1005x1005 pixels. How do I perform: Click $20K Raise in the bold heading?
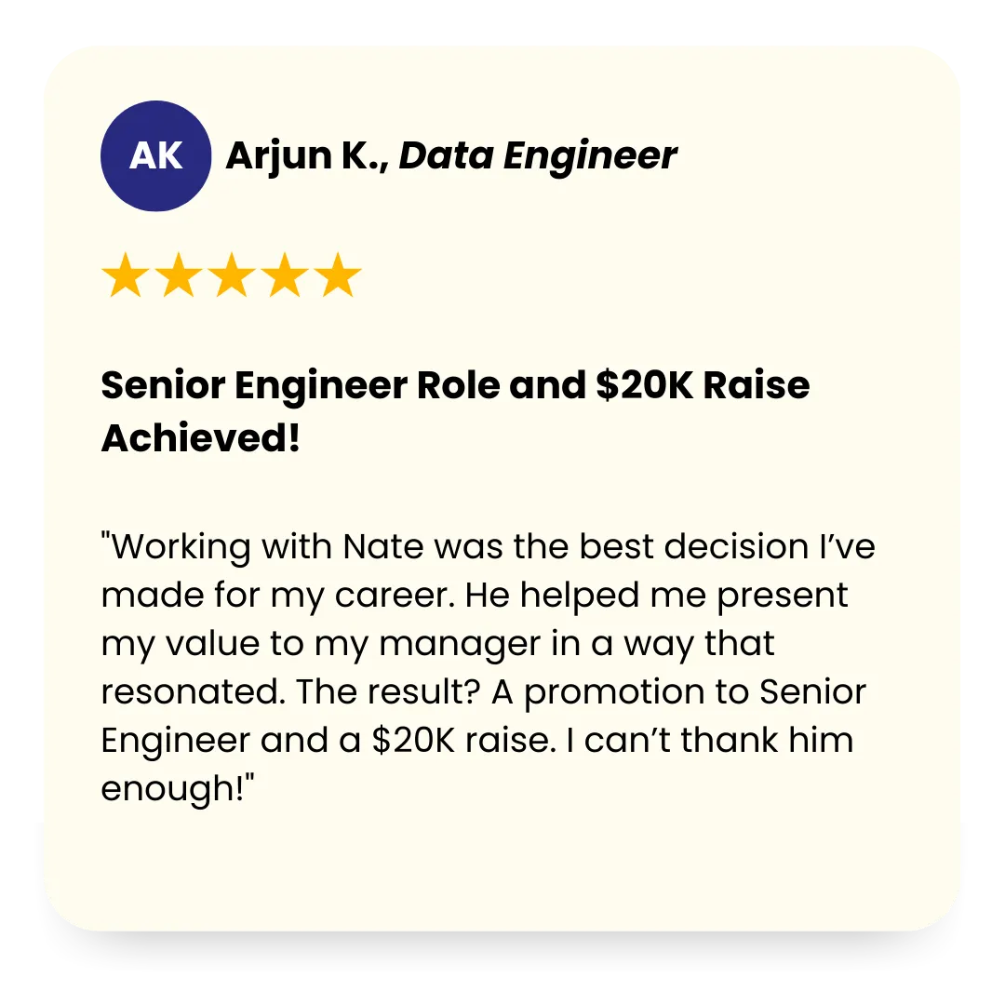coord(703,385)
